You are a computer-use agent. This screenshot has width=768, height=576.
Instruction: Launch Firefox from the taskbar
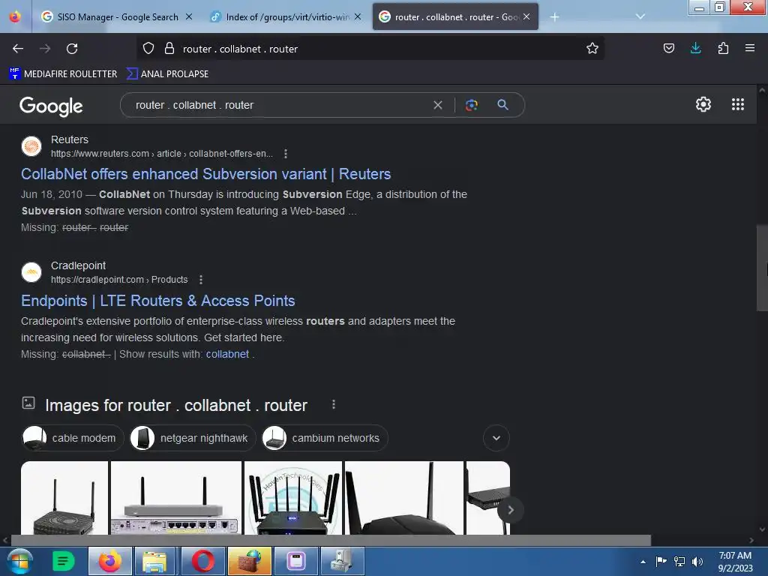point(110,561)
